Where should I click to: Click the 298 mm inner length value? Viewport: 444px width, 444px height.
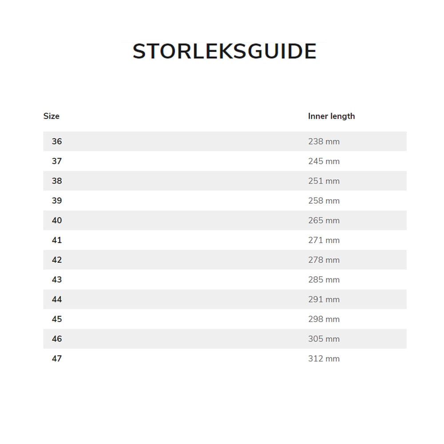[x=324, y=319]
